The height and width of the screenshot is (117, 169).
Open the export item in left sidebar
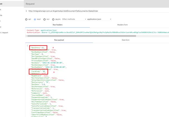(4, 33)
